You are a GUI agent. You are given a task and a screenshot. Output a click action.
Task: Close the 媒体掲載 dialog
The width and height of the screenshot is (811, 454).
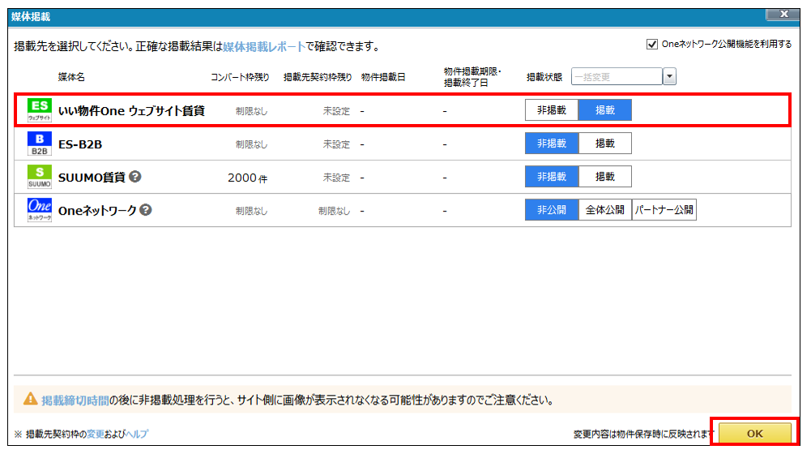coord(783,15)
